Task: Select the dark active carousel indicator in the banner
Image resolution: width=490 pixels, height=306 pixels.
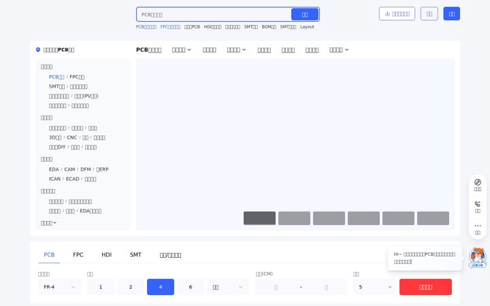Action: [259, 218]
